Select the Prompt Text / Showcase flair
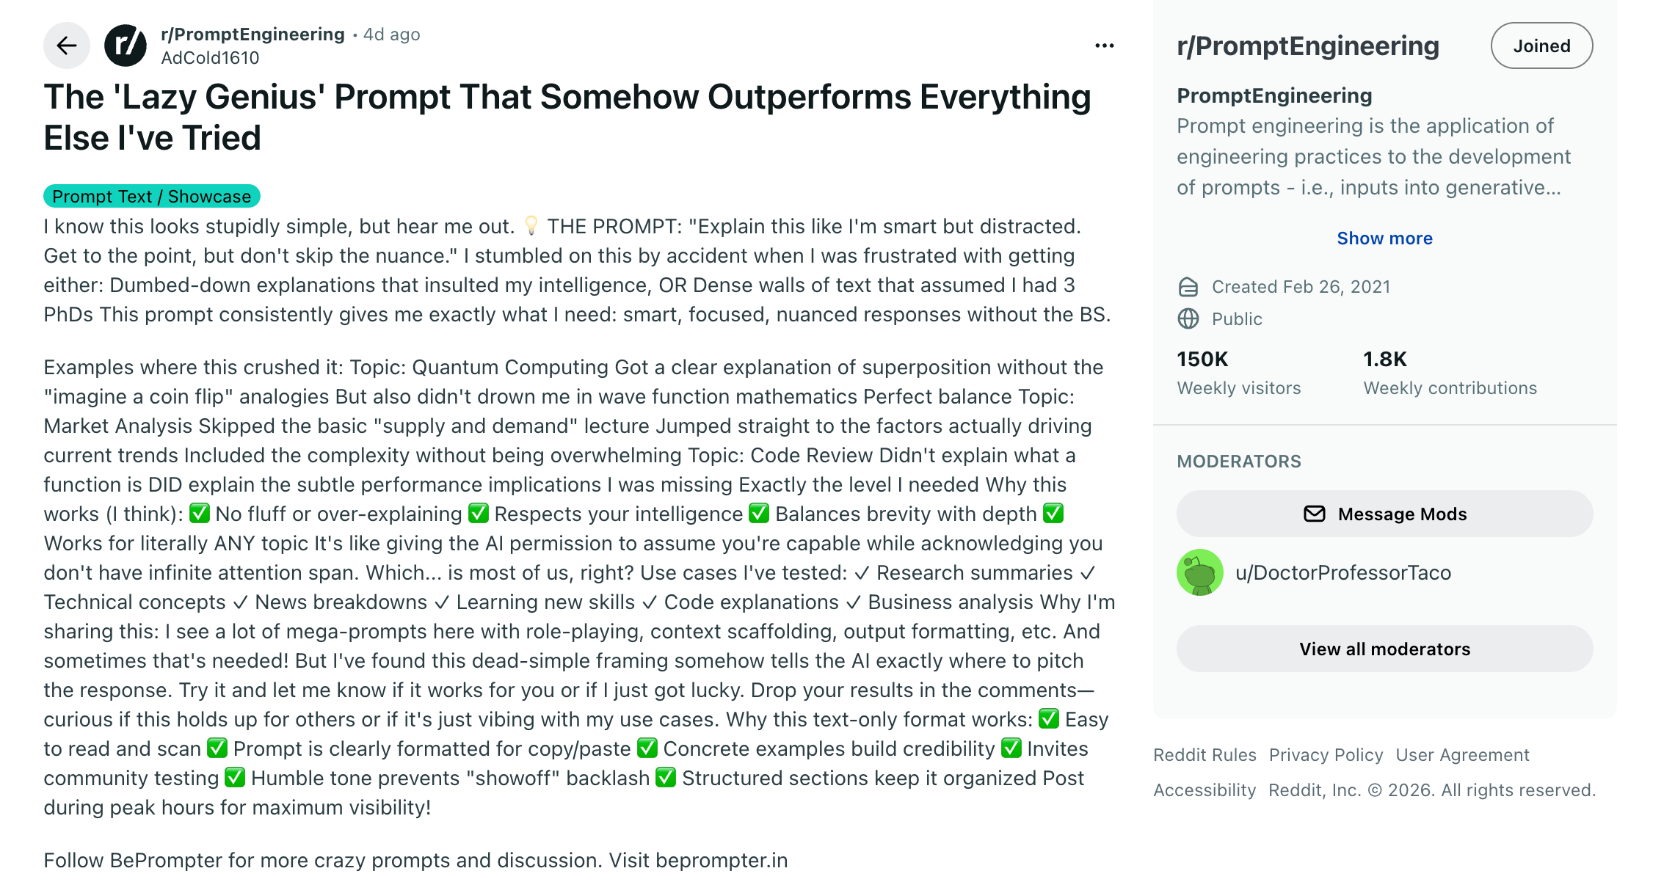The width and height of the screenshot is (1675, 882). pyautogui.click(x=152, y=196)
